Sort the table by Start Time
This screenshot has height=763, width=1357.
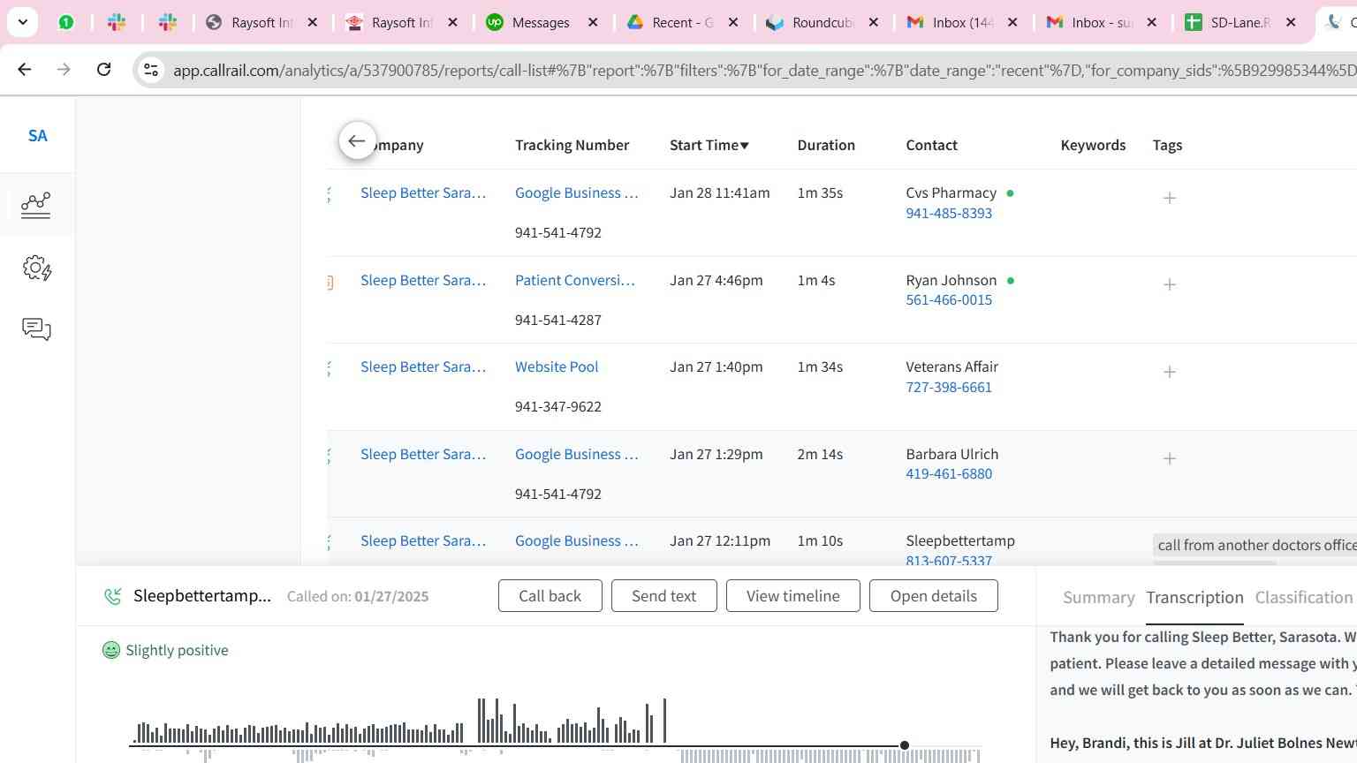709,145
